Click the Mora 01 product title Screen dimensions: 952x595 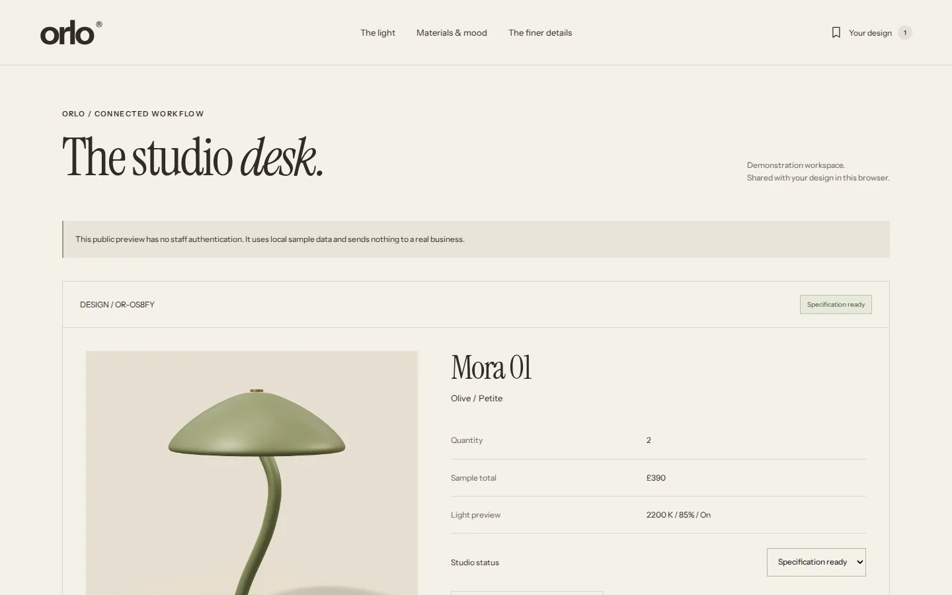click(x=491, y=368)
